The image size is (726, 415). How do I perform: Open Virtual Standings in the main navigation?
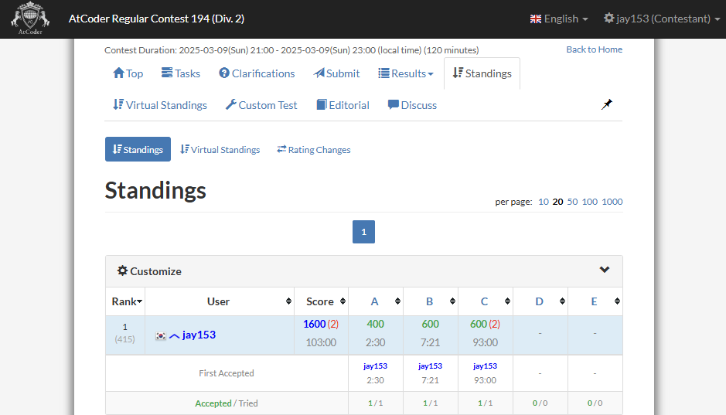tap(160, 105)
